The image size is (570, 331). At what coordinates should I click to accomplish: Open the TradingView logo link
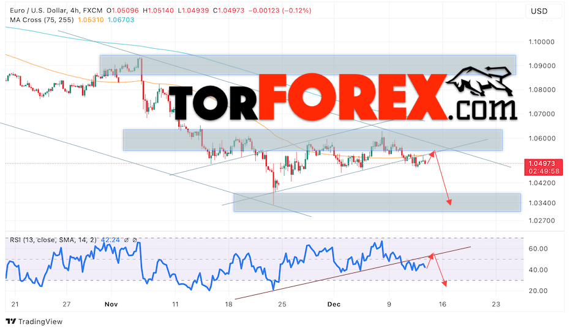[x=34, y=321]
